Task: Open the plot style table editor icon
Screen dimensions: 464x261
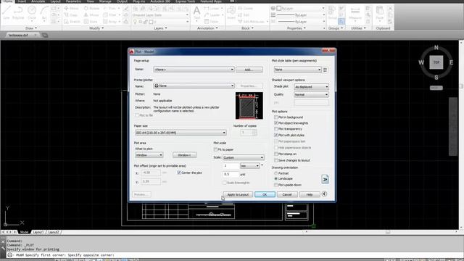Action: click(x=326, y=70)
